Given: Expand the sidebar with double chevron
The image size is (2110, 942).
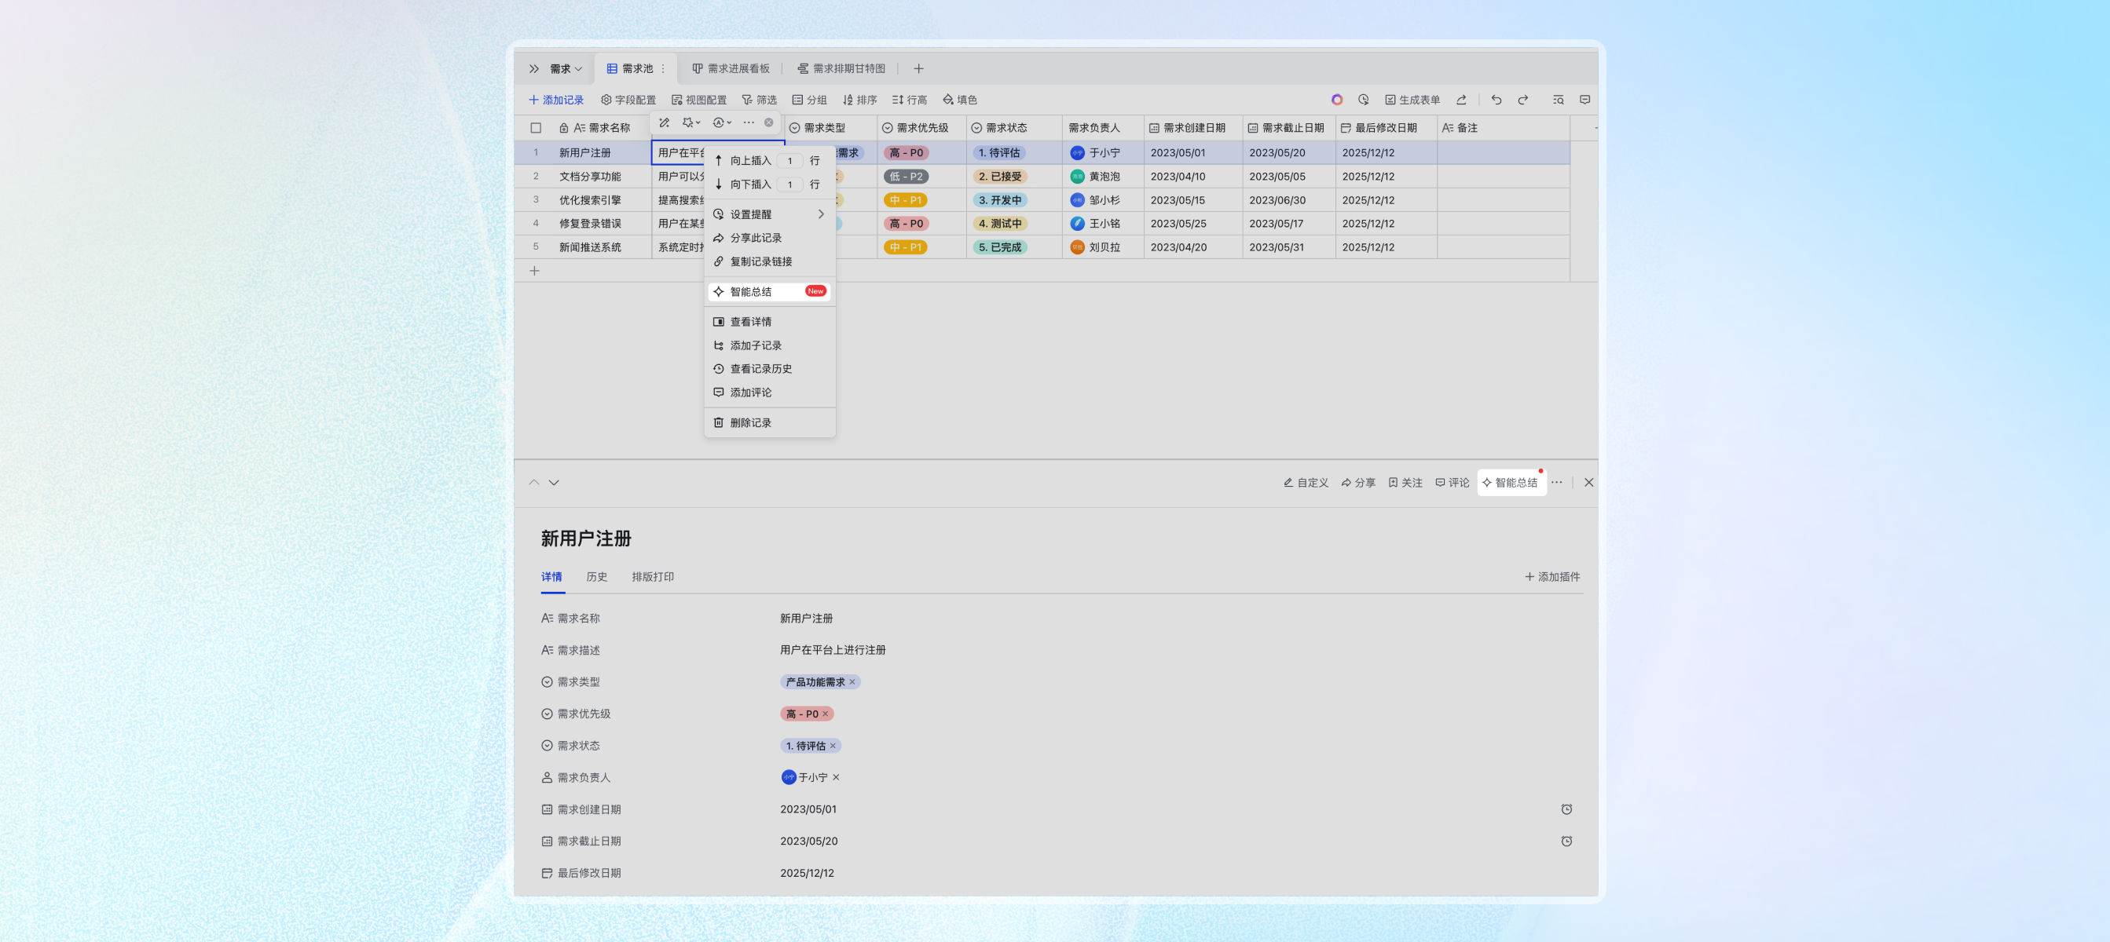Looking at the screenshot, I should [534, 69].
